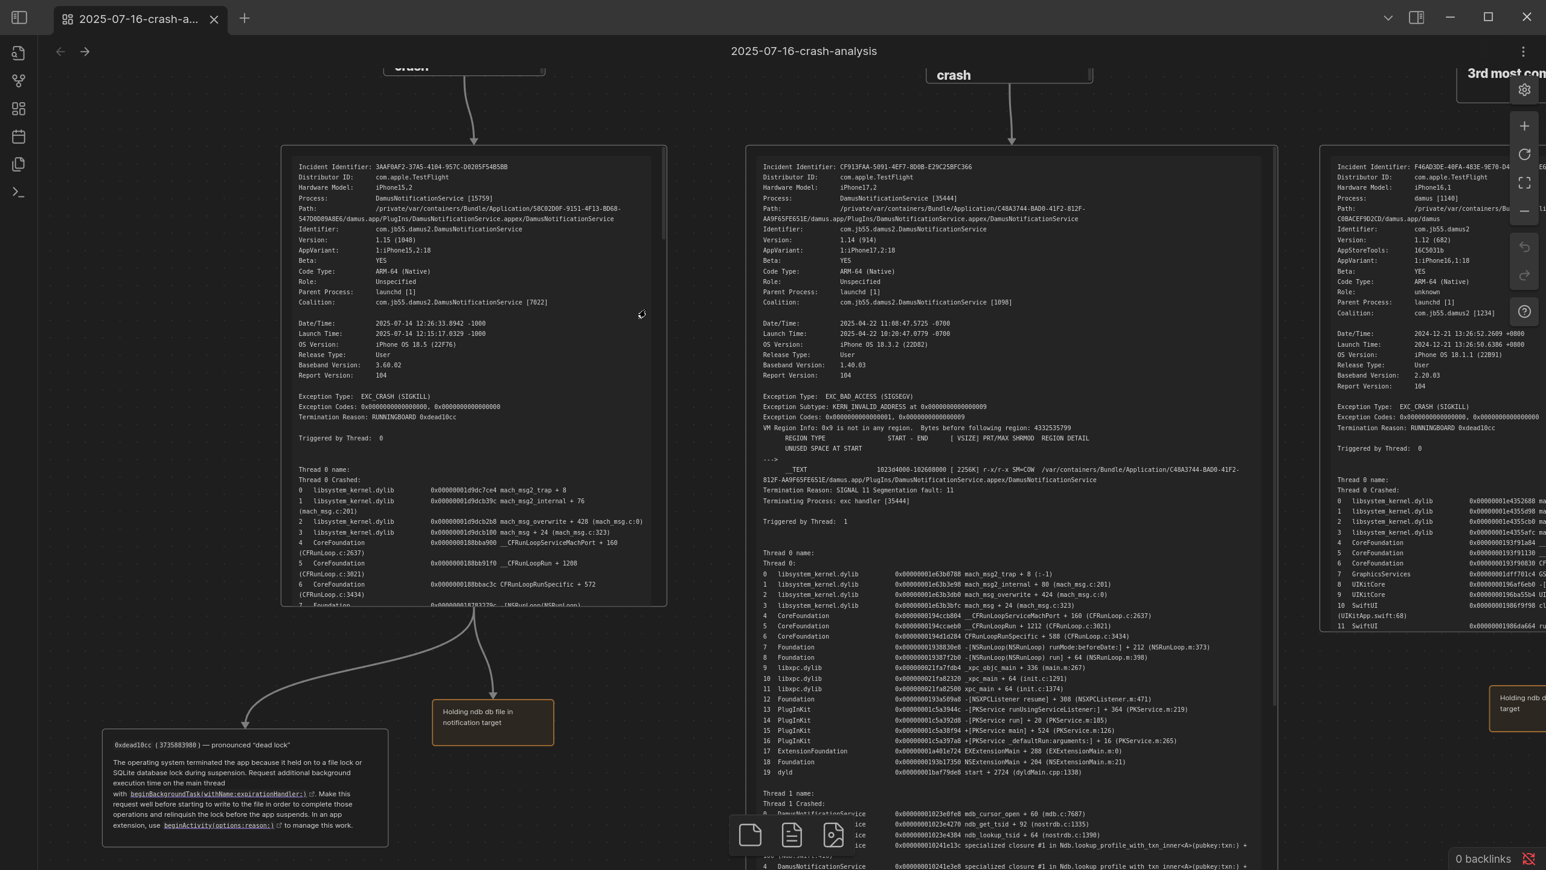Click the 'crash' heading card above second report
This screenshot has height=870, width=1546.
coord(1009,76)
